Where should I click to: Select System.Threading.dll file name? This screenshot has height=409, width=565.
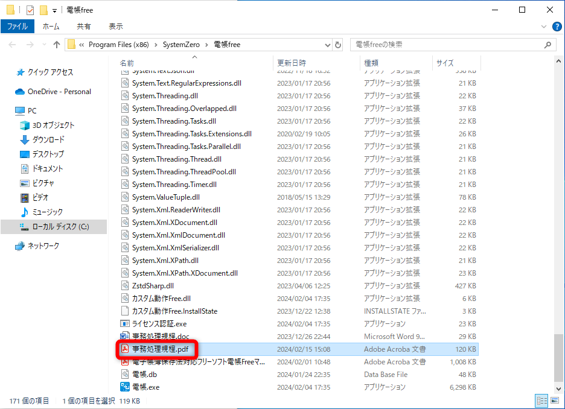(x=165, y=96)
